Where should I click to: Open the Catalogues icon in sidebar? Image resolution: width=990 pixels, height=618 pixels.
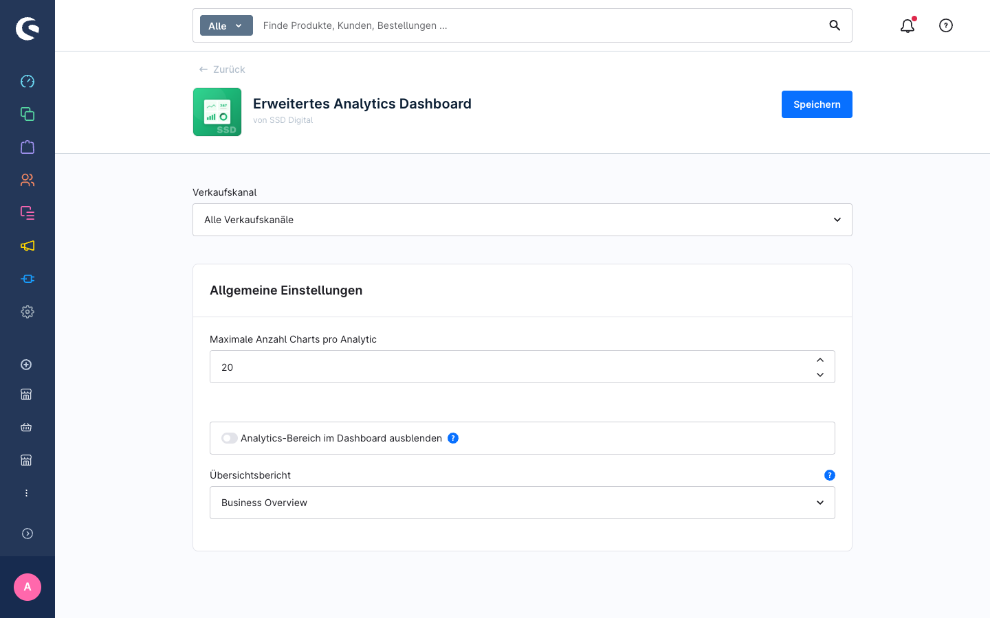(27, 114)
